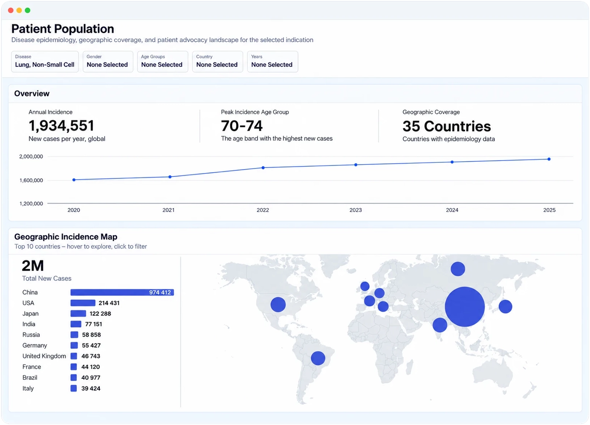
Task: Click the 35 Countries coverage value
Action: coord(446,126)
